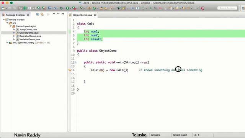245x138 pixels.
Task: Click the green New Java Class icon
Action: [94, 8]
